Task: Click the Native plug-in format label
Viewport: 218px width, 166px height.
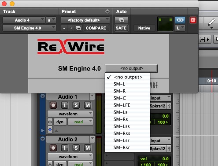Action: (x=144, y=28)
